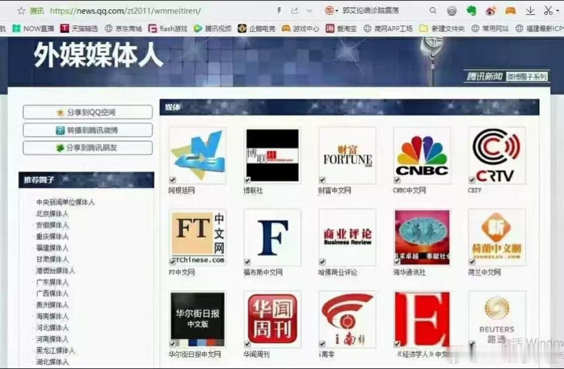The width and height of the screenshot is (564, 369).
Task: Open the 华闻周刊 logo thumbnail
Action: coord(272,320)
